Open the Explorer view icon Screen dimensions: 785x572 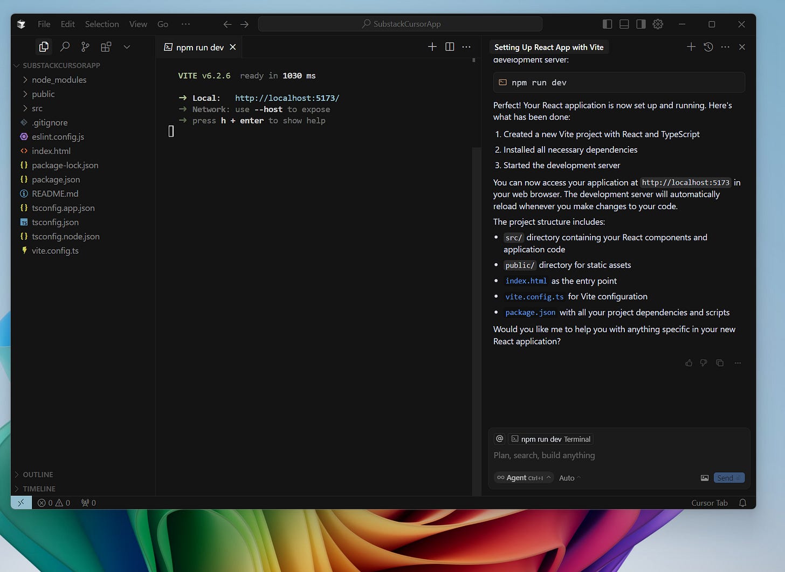[44, 47]
